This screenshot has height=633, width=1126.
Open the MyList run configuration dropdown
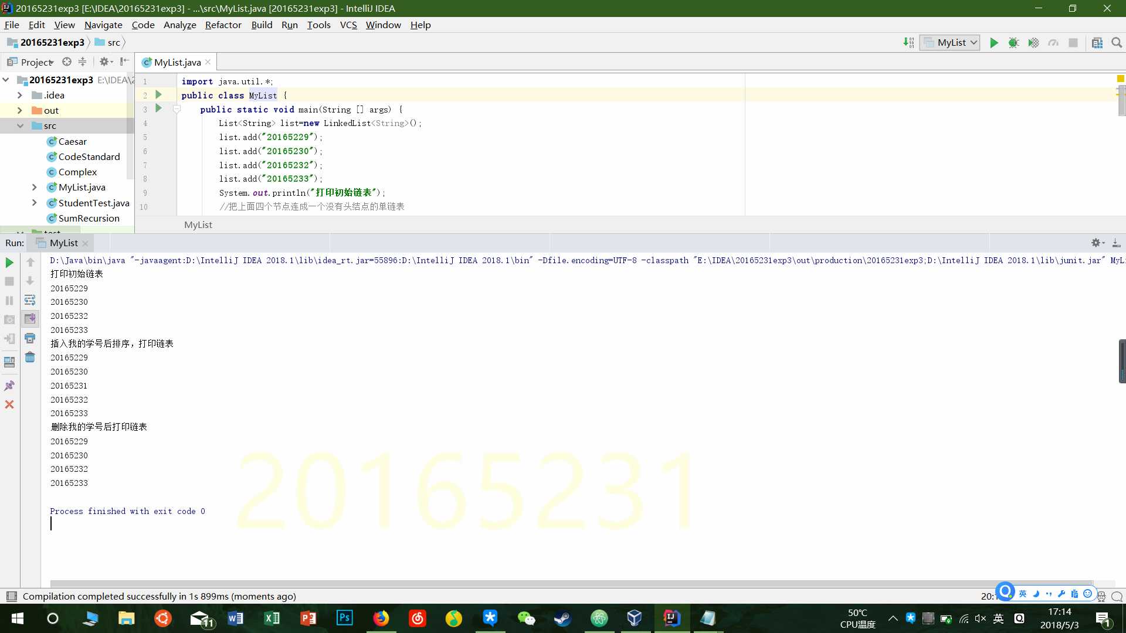click(950, 43)
